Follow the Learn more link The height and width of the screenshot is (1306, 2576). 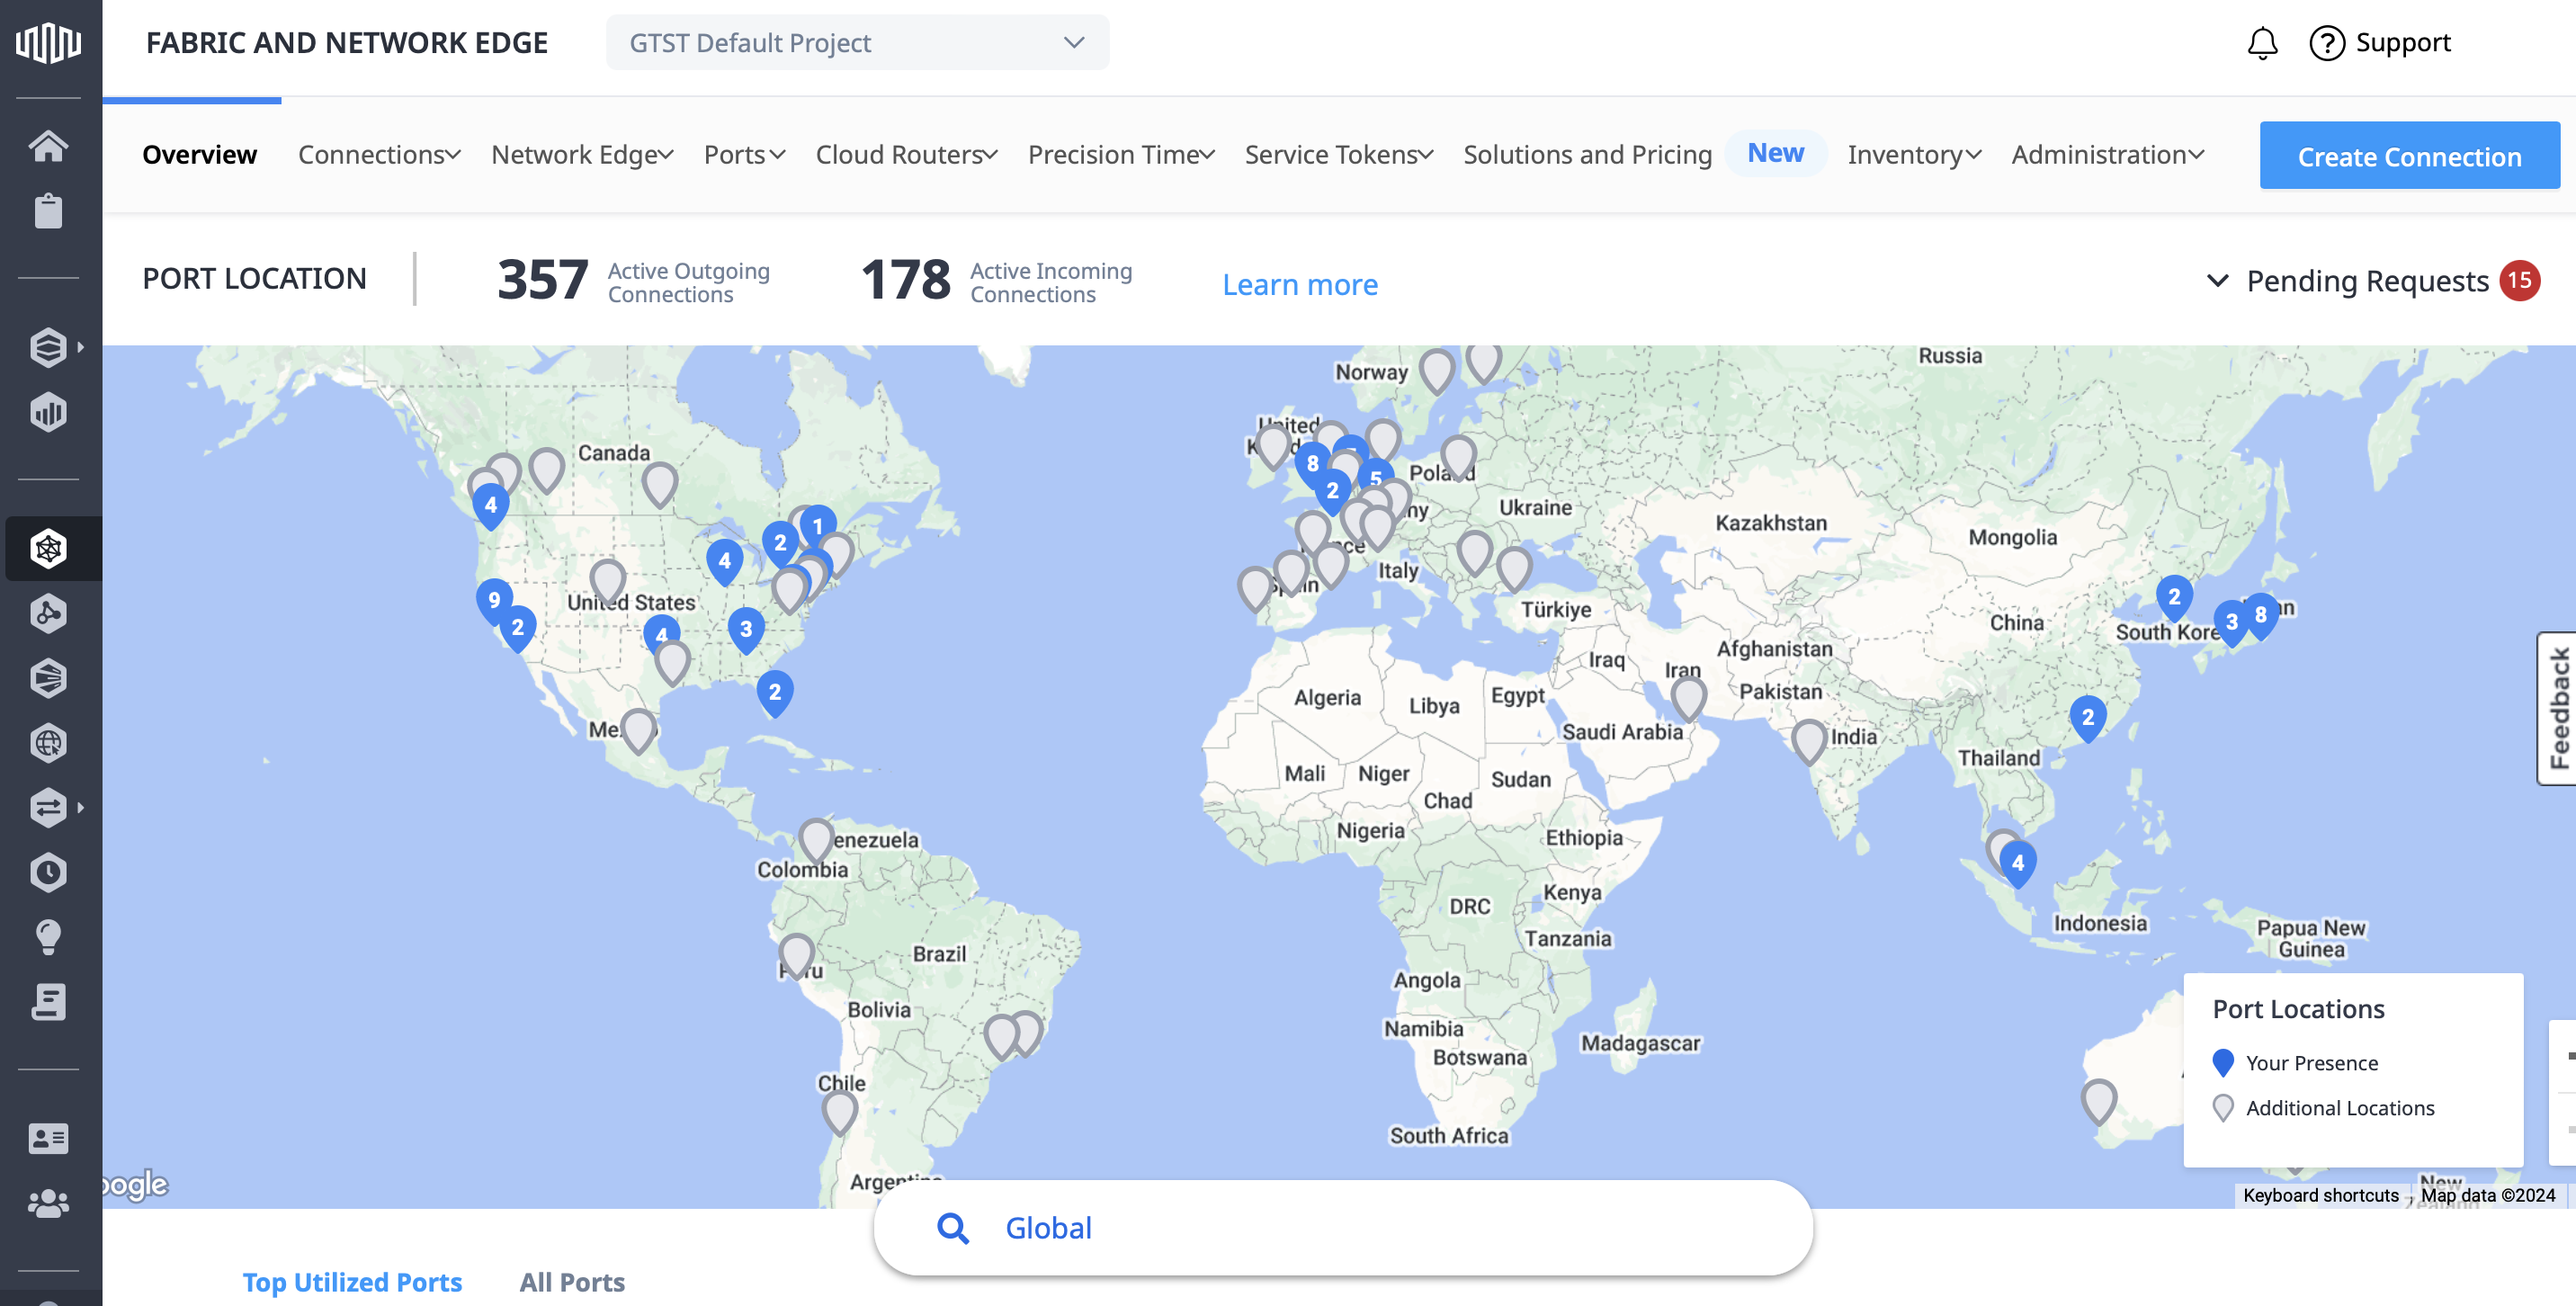pos(1300,285)
